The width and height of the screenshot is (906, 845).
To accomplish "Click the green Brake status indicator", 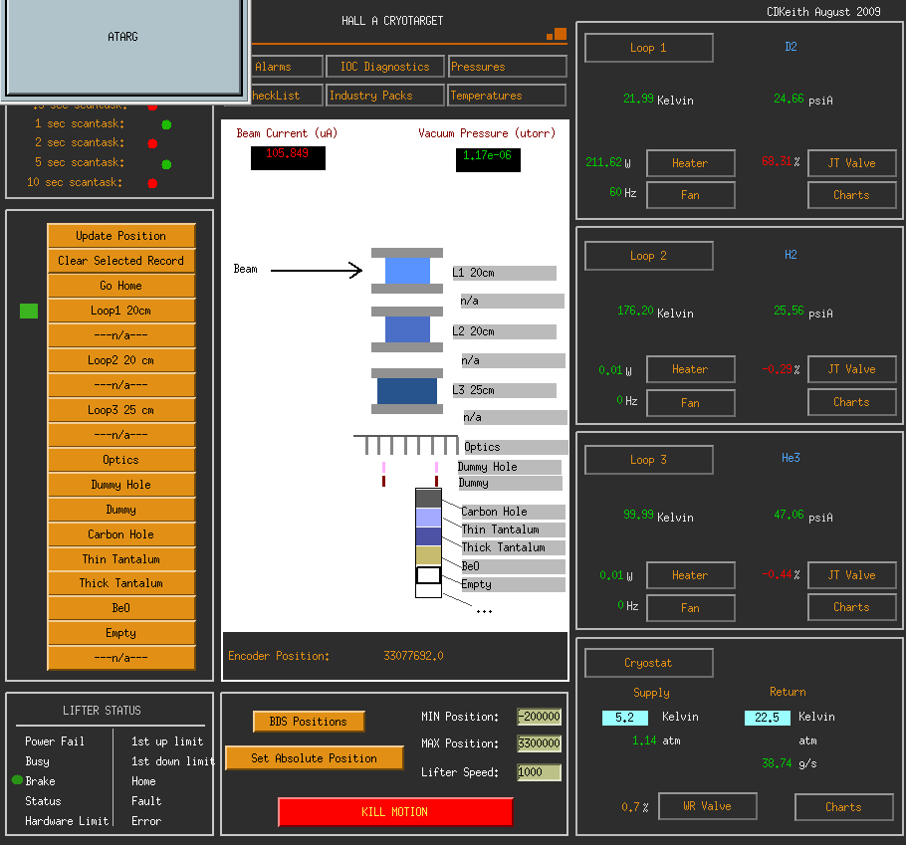I will coord(17,779).
